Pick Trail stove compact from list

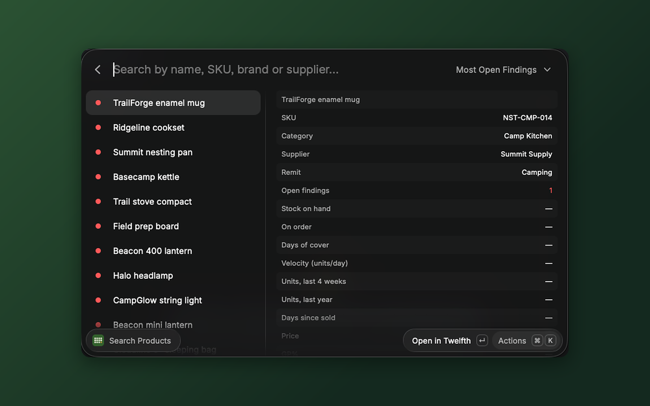(x=173, y=201)
